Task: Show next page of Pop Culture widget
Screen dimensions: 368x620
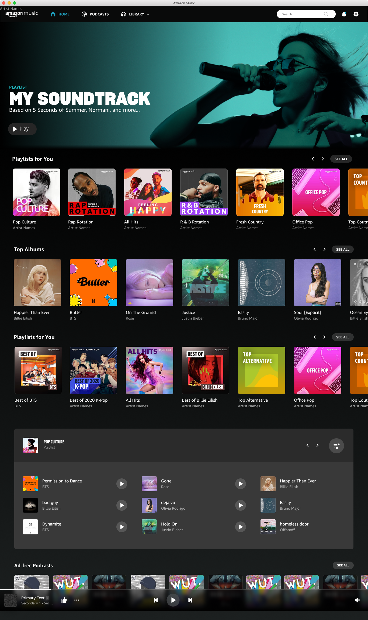Action: [317, 445]
